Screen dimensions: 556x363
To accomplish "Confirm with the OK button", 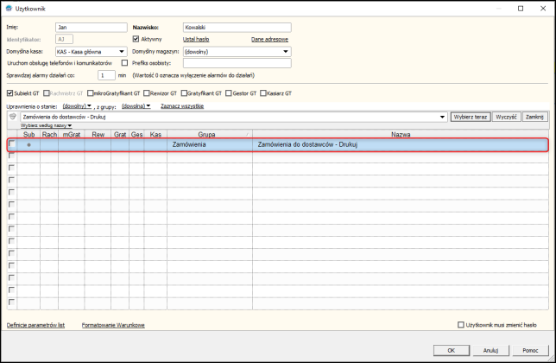I will (x=452, y=350).
